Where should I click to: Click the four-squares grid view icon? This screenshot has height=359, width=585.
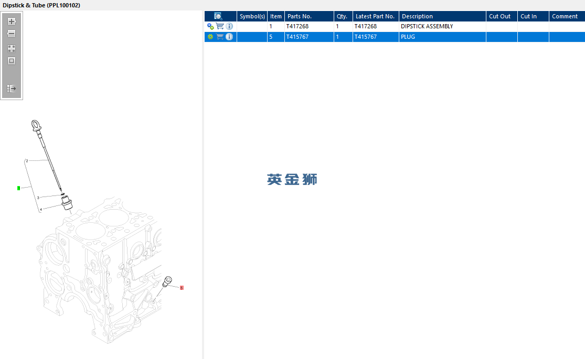(12, 49)
